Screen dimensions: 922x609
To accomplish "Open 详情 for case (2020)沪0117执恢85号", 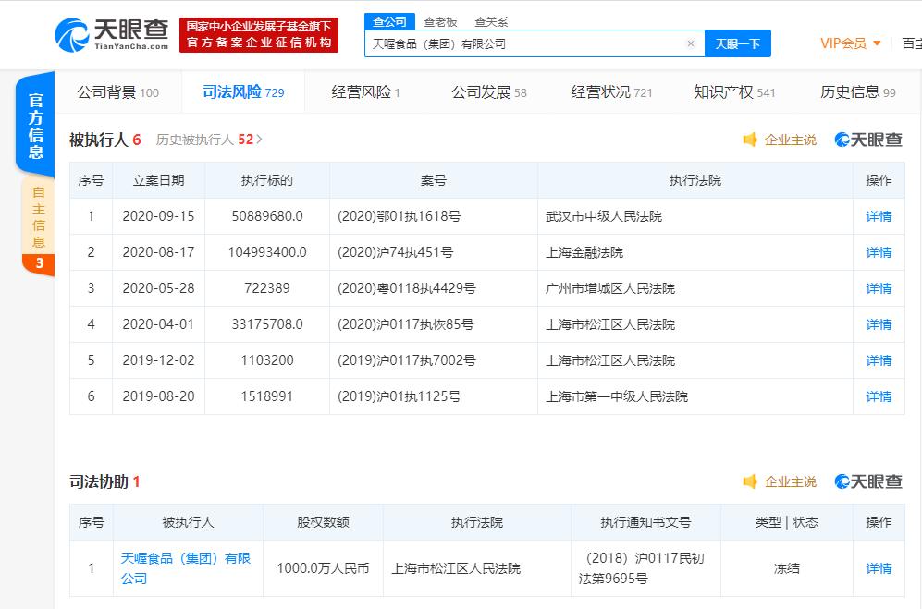I will 879,323.
